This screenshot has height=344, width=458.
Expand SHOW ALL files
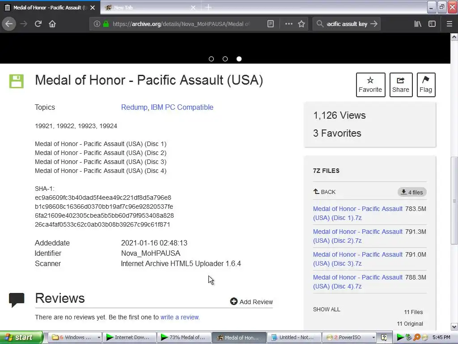pos(327,309)
